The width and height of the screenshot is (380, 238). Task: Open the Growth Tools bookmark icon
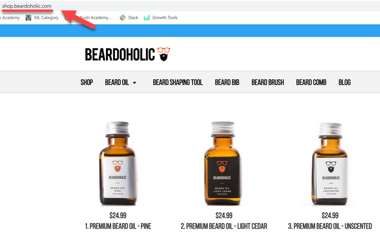pos(147,18)
